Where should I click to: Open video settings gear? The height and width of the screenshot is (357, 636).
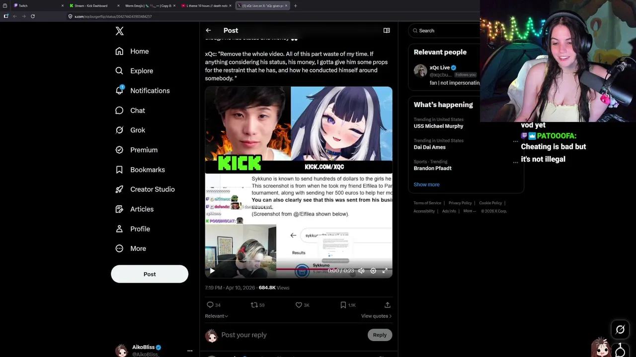pyautogui.click(x=373, y=271)
